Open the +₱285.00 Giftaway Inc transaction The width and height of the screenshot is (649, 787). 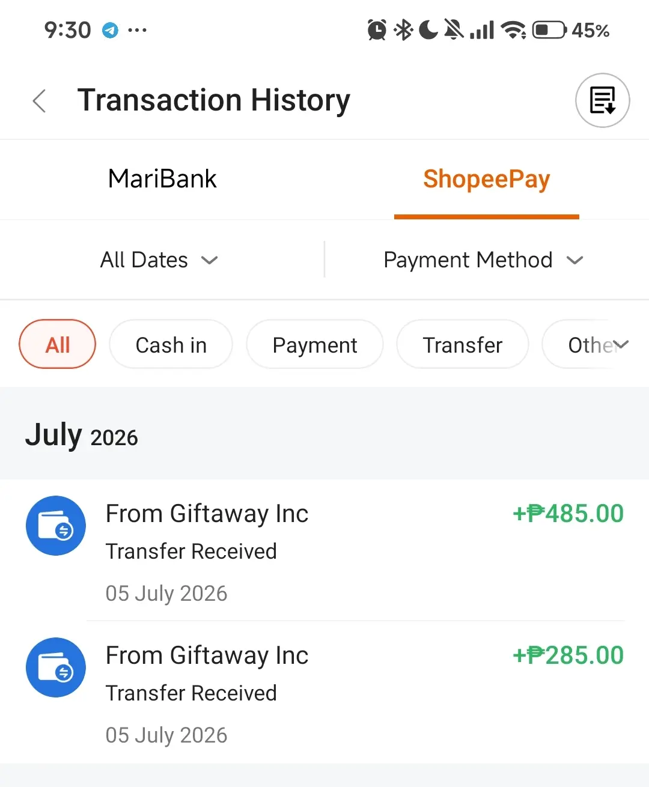pos(324,693)
